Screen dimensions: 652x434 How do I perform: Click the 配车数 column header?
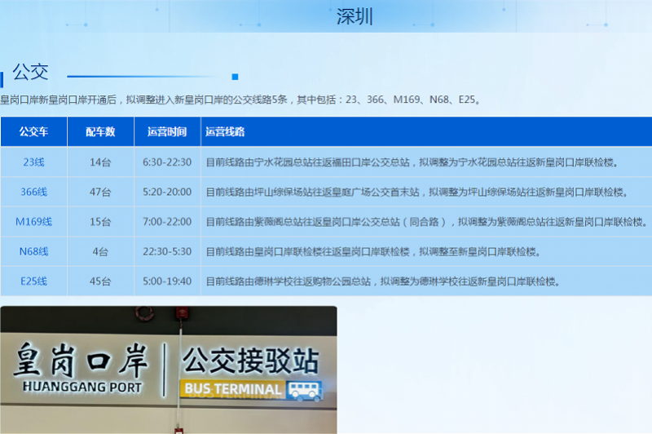coord(100,132)
